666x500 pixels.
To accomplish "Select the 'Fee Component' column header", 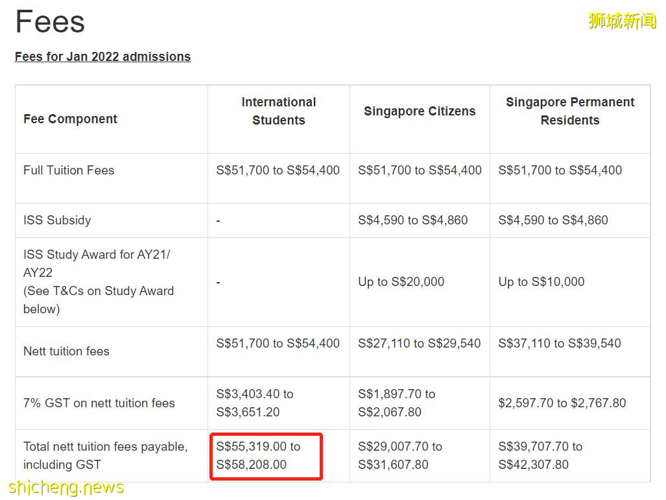I will tap(70, 119).
